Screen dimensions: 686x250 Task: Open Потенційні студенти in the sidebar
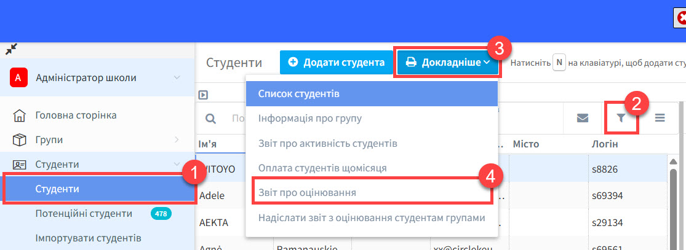84,213
